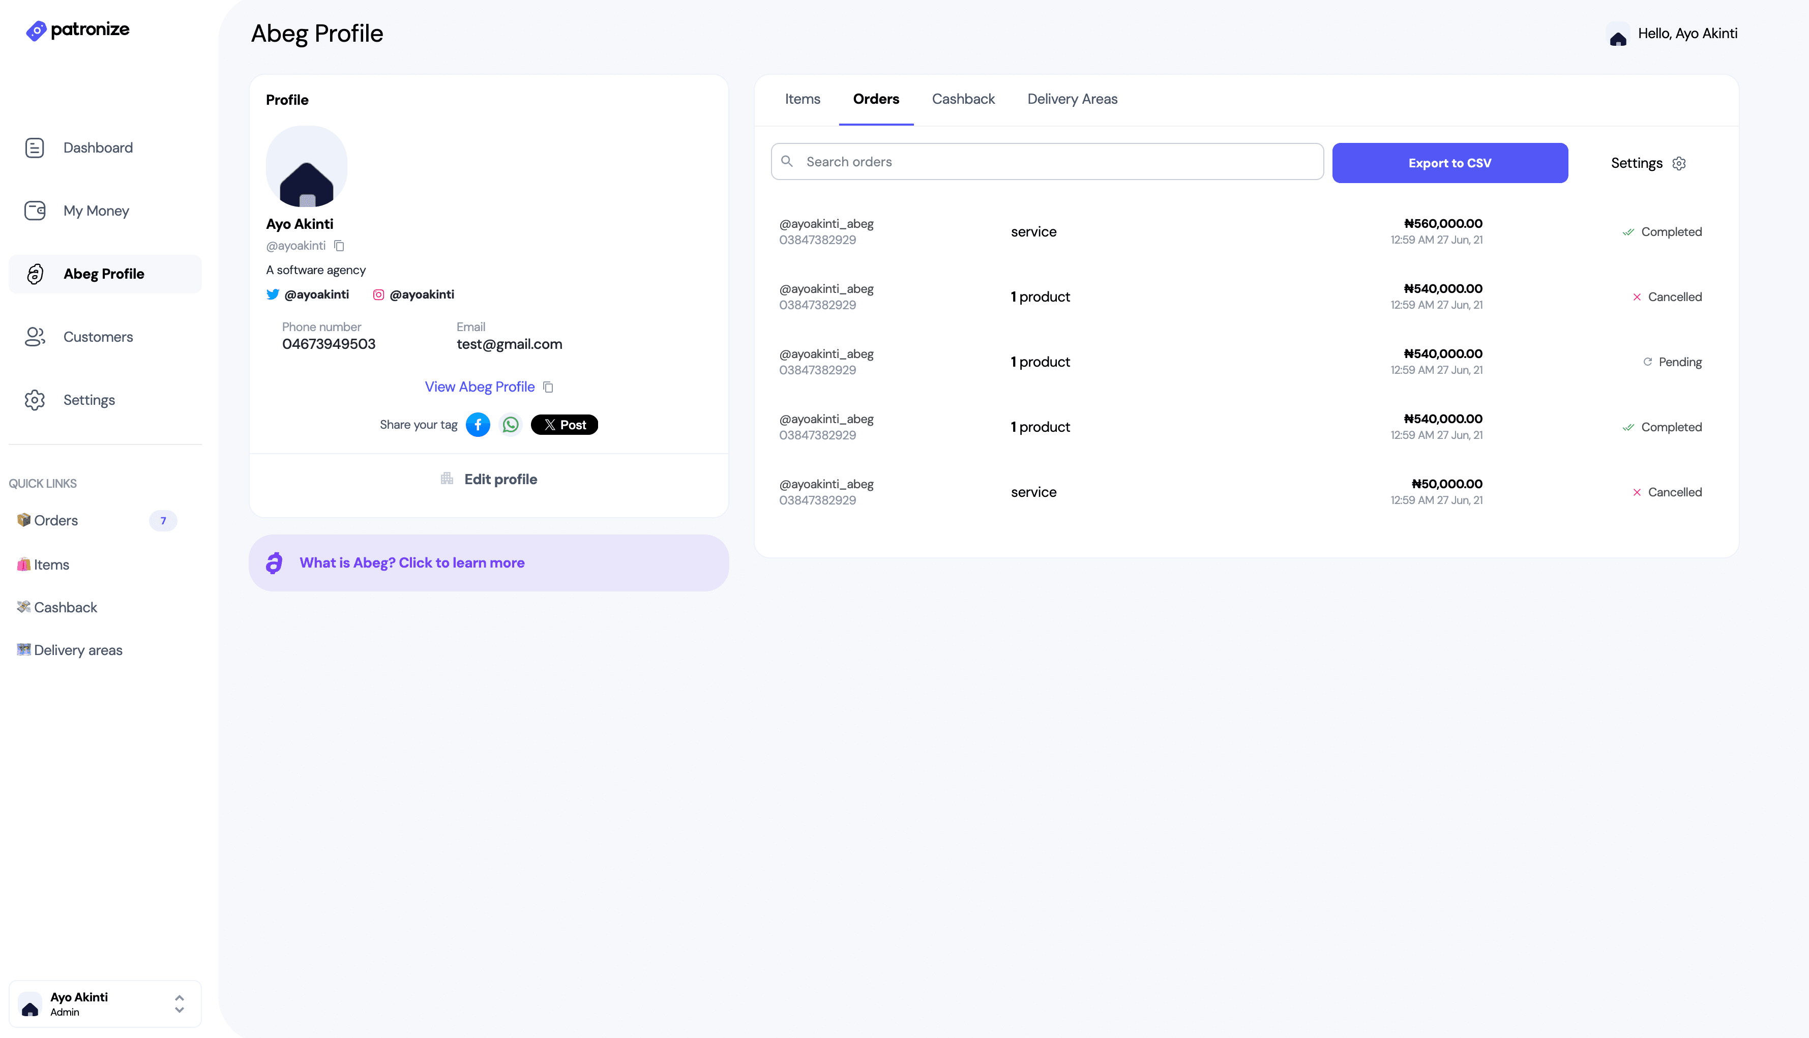Click the search magnifier icon
The width and height of the screenshot is (1809, 1038).
787,161
